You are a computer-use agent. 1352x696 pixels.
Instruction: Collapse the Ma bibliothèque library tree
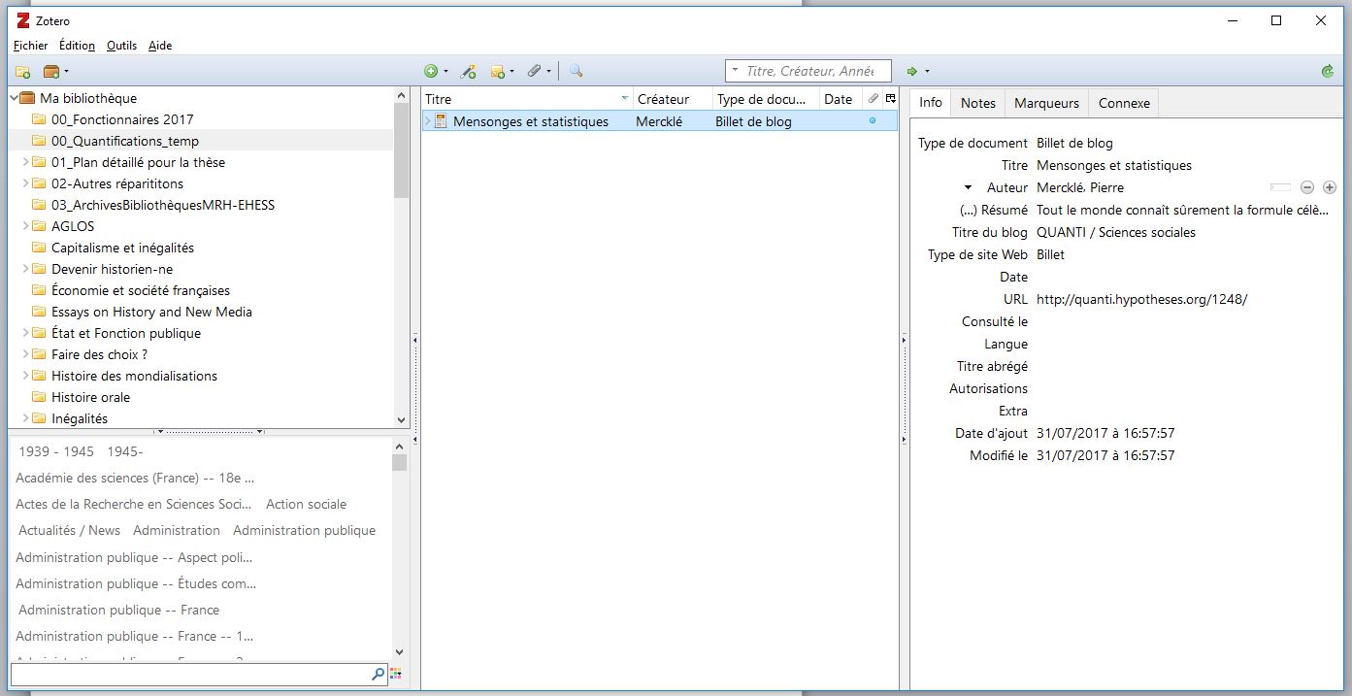pyautogui.click(x=15, y=98)
